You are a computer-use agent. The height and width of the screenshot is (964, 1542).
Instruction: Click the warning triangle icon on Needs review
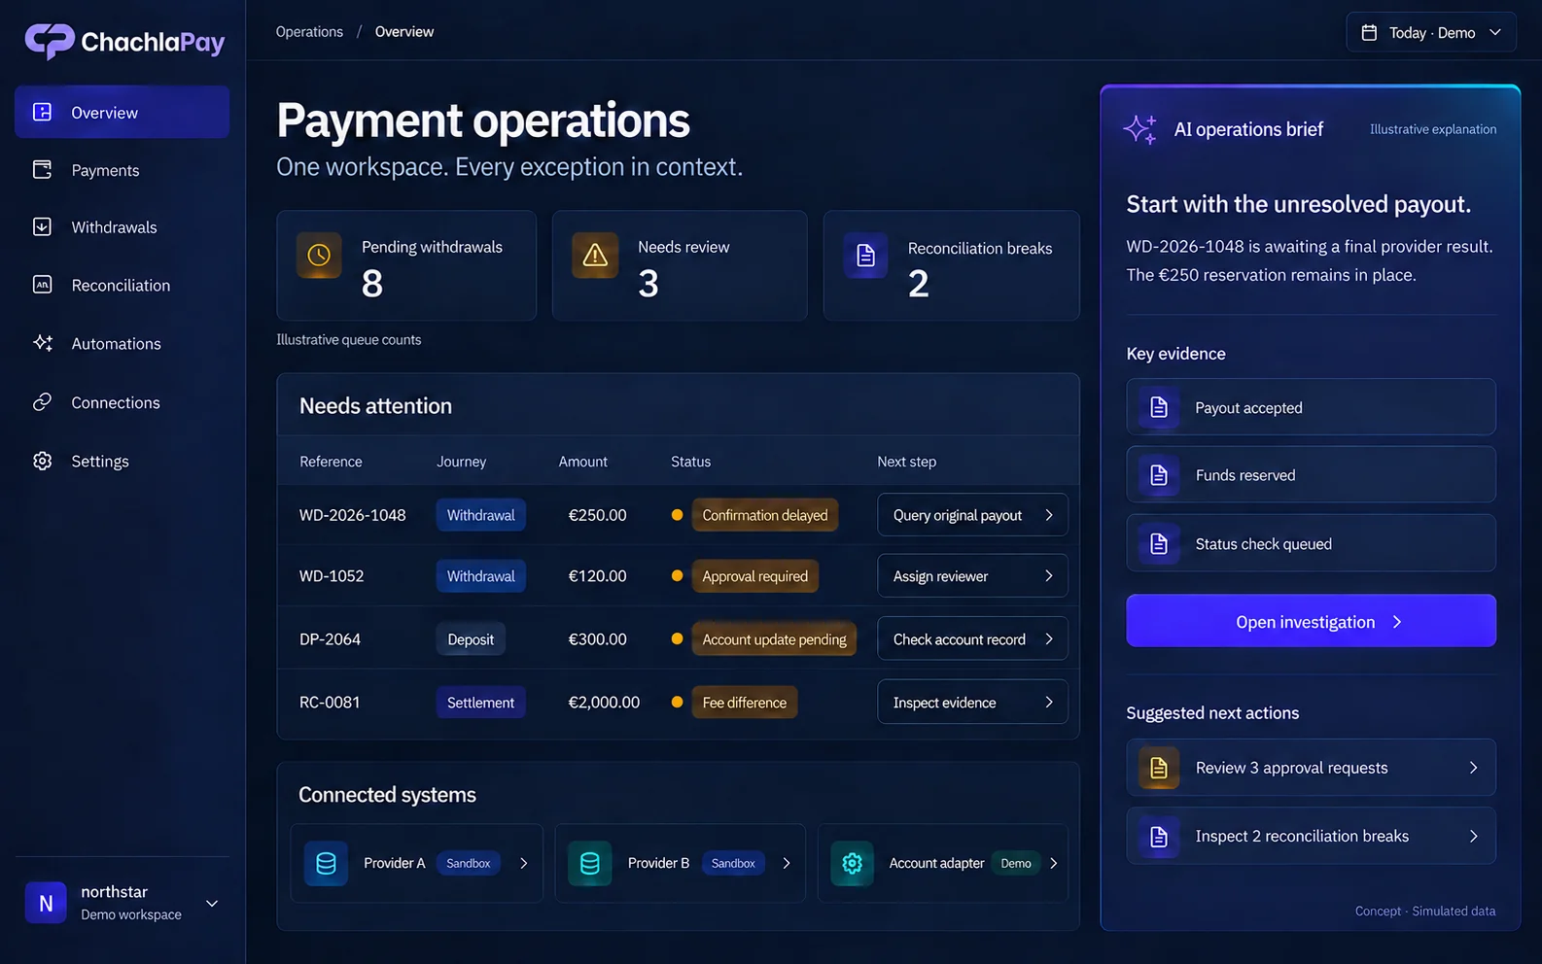pyautogui.click(x=595, y=256)
